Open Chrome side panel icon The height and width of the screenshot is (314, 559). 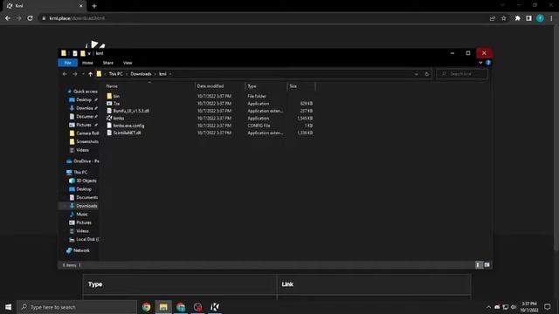click(528, 18)
